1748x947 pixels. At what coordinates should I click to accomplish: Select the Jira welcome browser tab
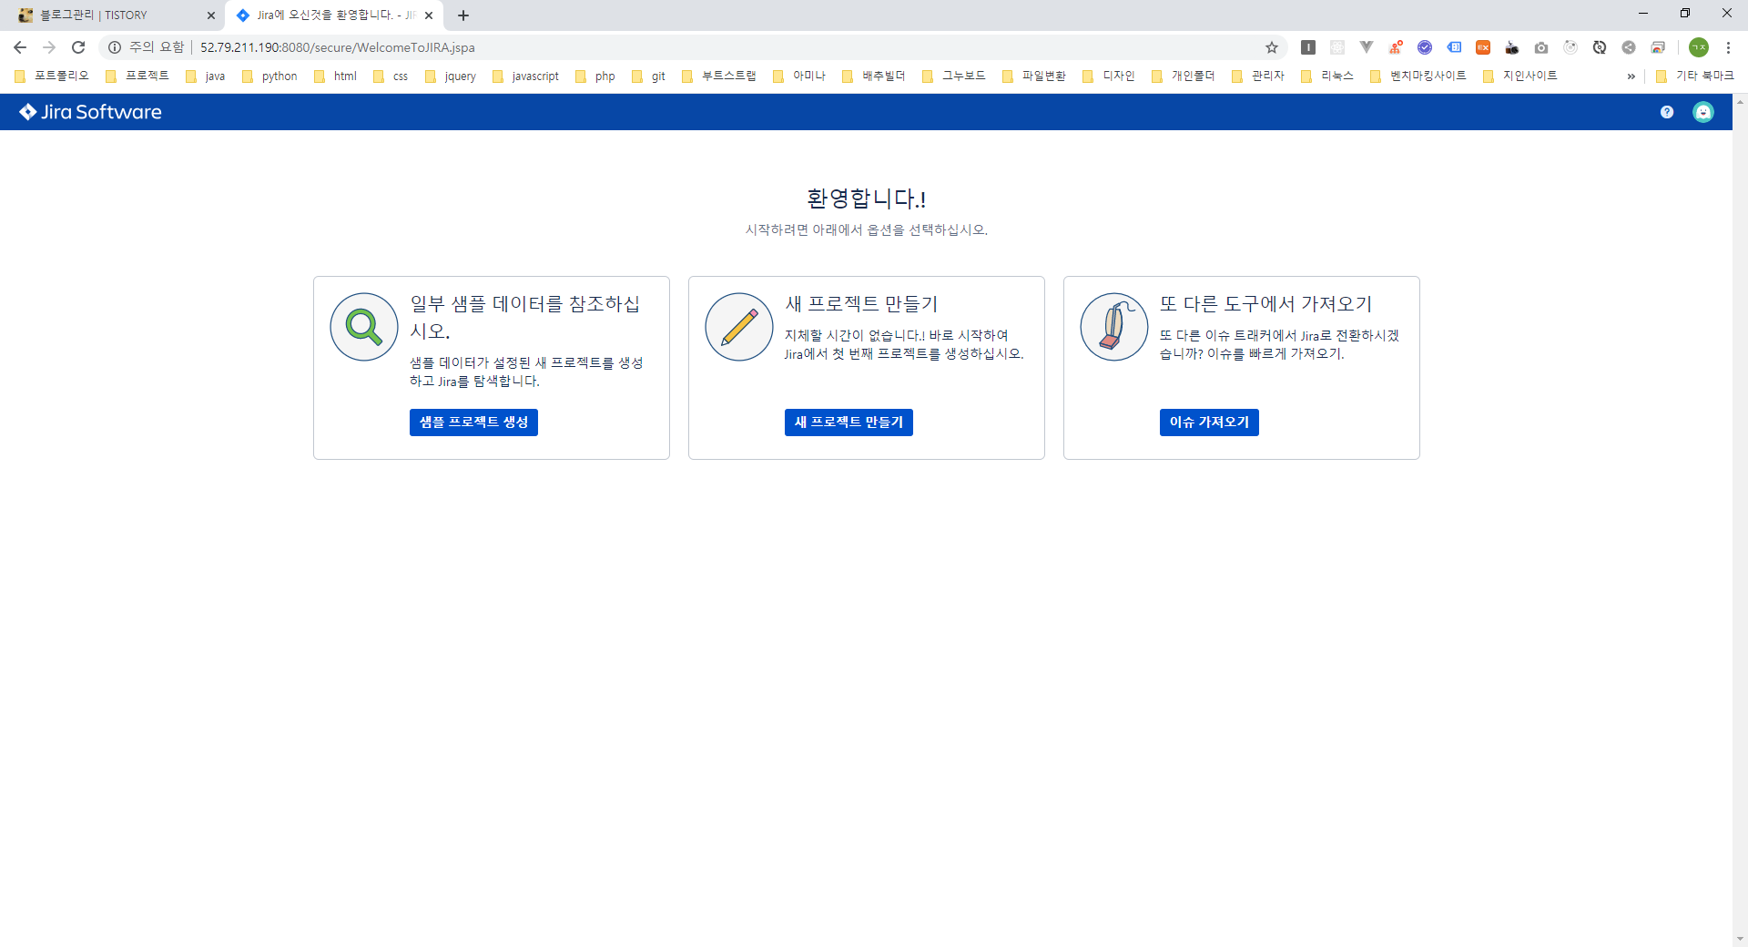332,15
